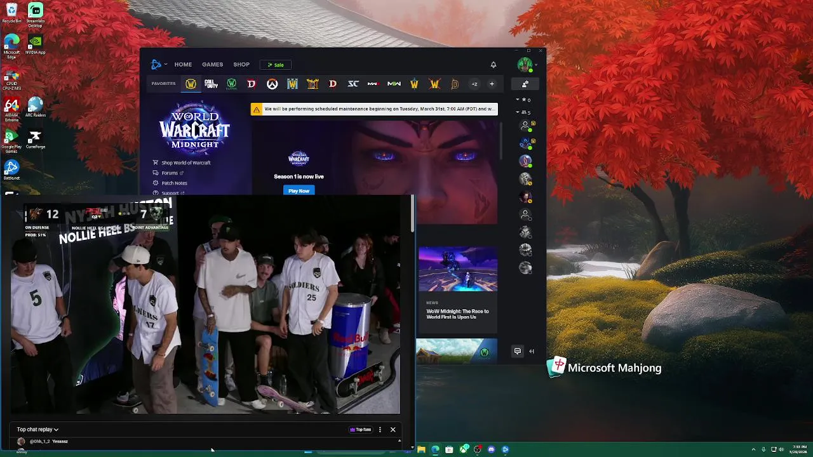Open the video chat three-dot menu
This screenshot has height=457, width=813.
pyautogui.click(x=380, y=430)
